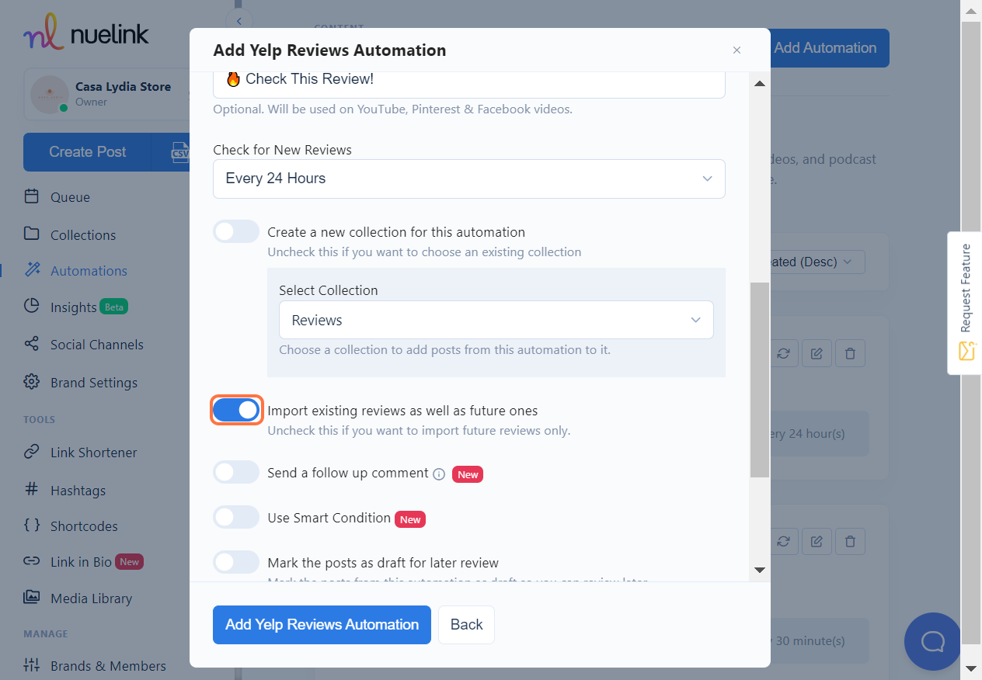Screen dimensions: 982x680
Task: Click the dialog scrollbar up arrow
Action: point(760,83)
